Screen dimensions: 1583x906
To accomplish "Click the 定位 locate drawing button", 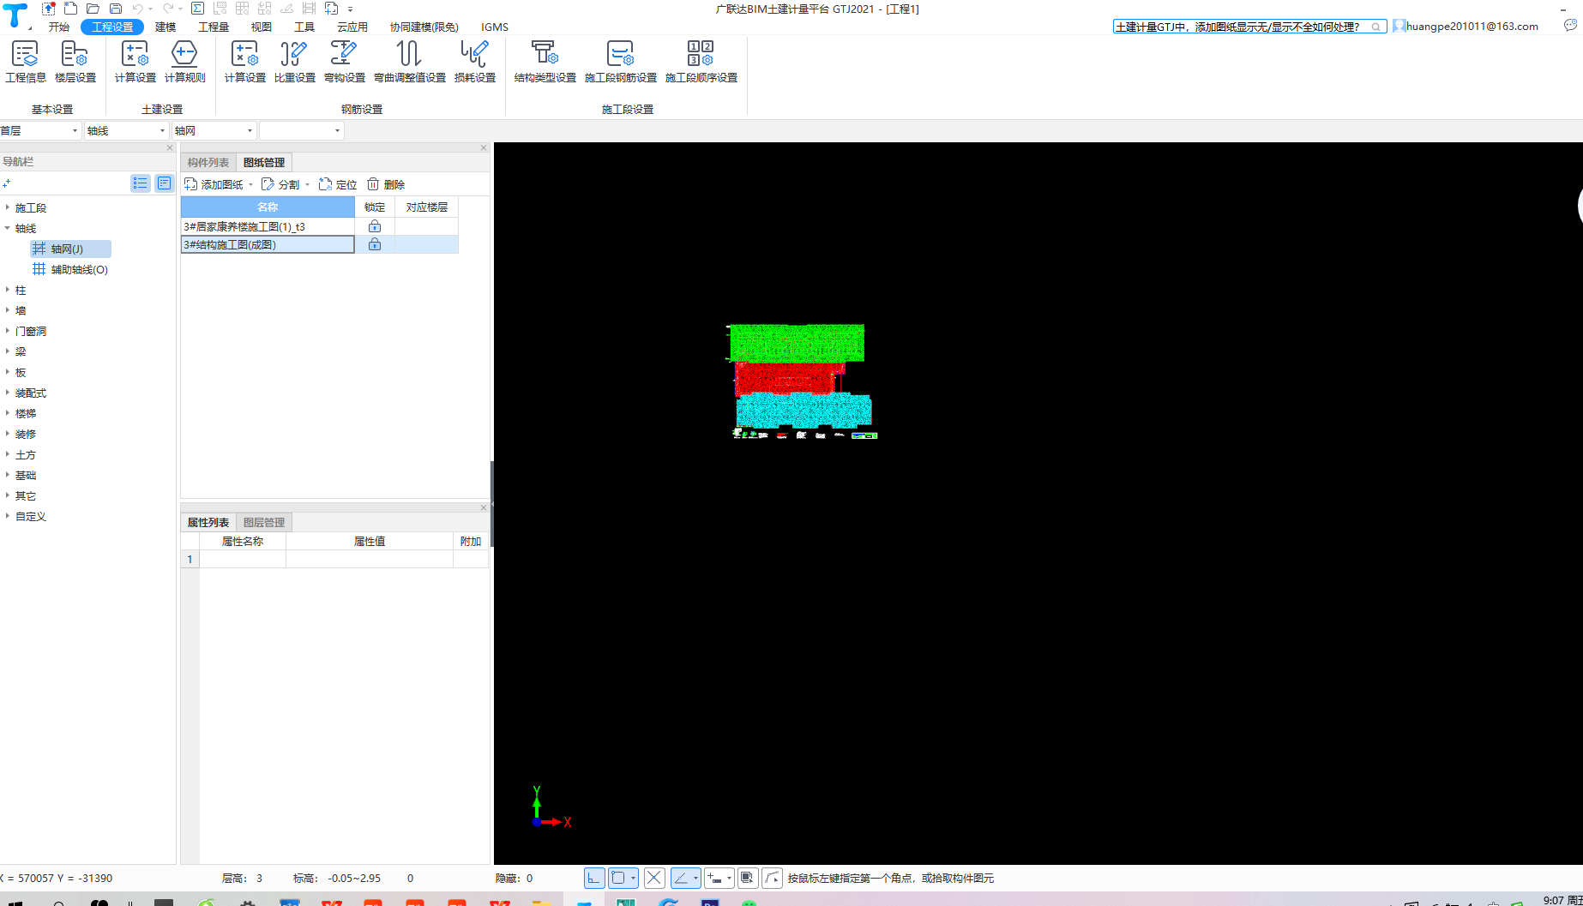I will point(338,184).
